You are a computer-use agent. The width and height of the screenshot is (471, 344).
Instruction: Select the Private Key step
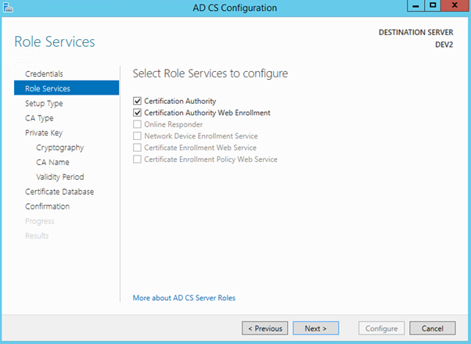click(x=44, y=133)
